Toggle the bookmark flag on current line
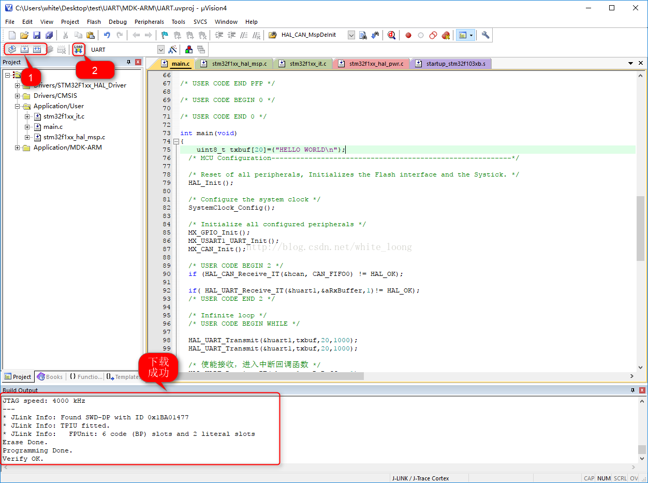The image size is (648, 483). [164, 35]
